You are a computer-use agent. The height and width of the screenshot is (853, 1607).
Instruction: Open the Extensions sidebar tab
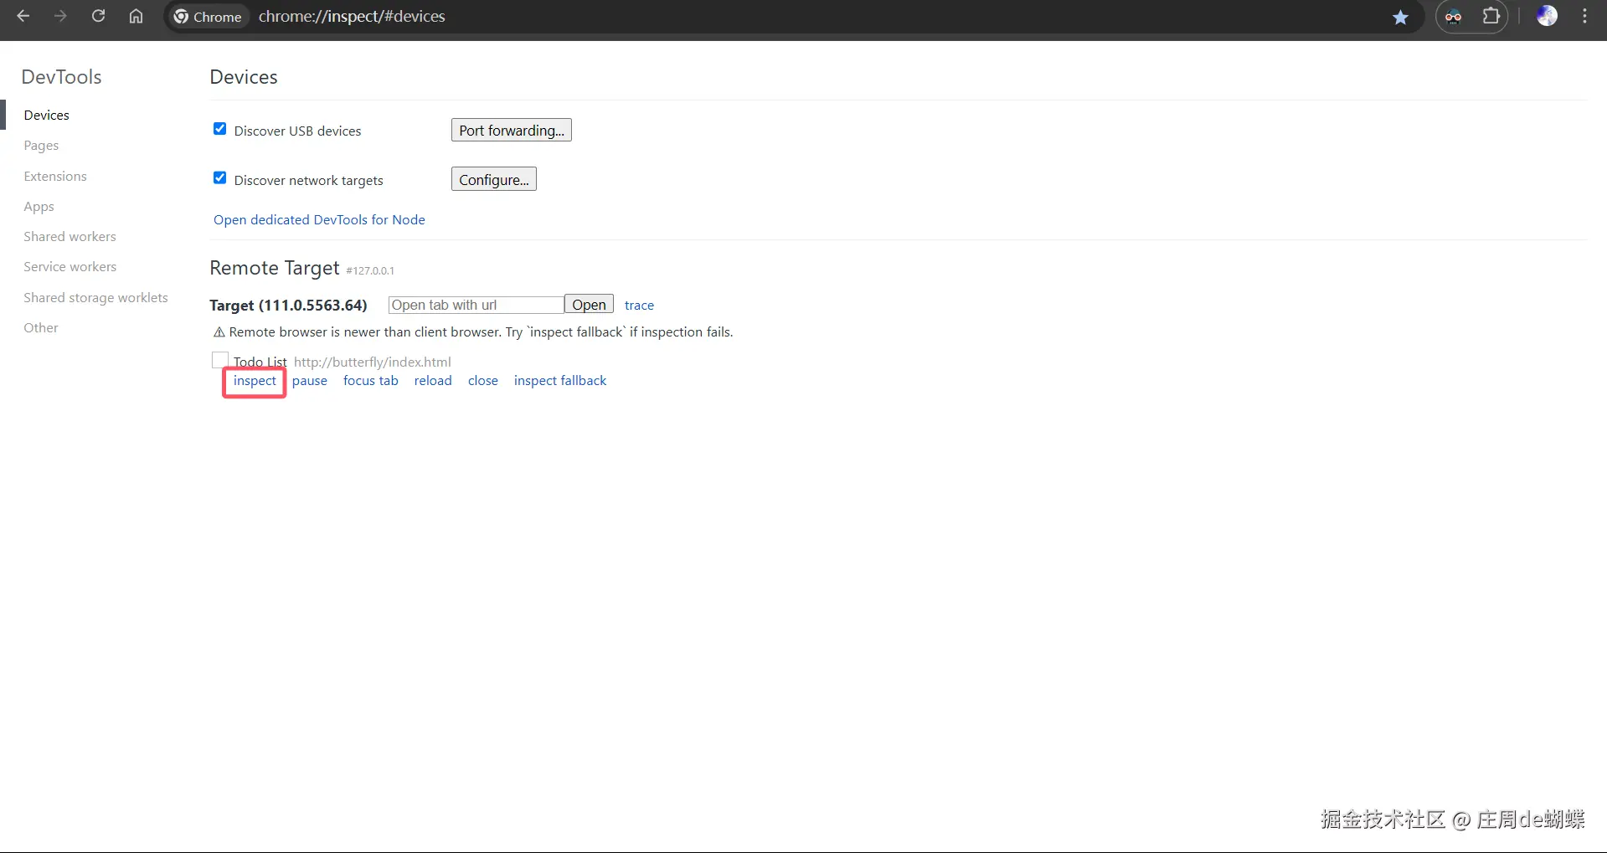click(55, 176)
